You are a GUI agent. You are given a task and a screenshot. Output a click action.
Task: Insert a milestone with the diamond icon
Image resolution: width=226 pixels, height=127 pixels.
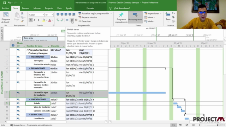(173, 17)
